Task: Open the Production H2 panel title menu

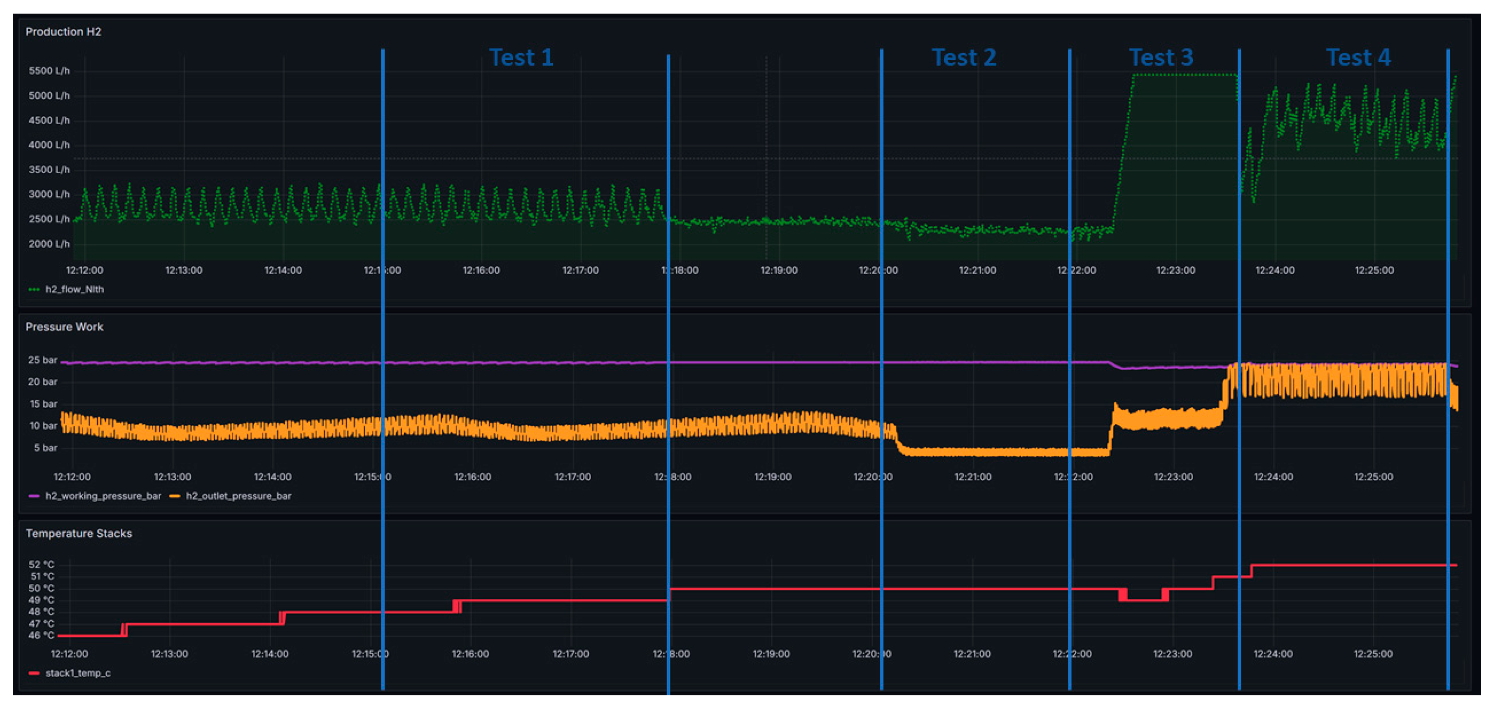Action: (x=63, y=32)
